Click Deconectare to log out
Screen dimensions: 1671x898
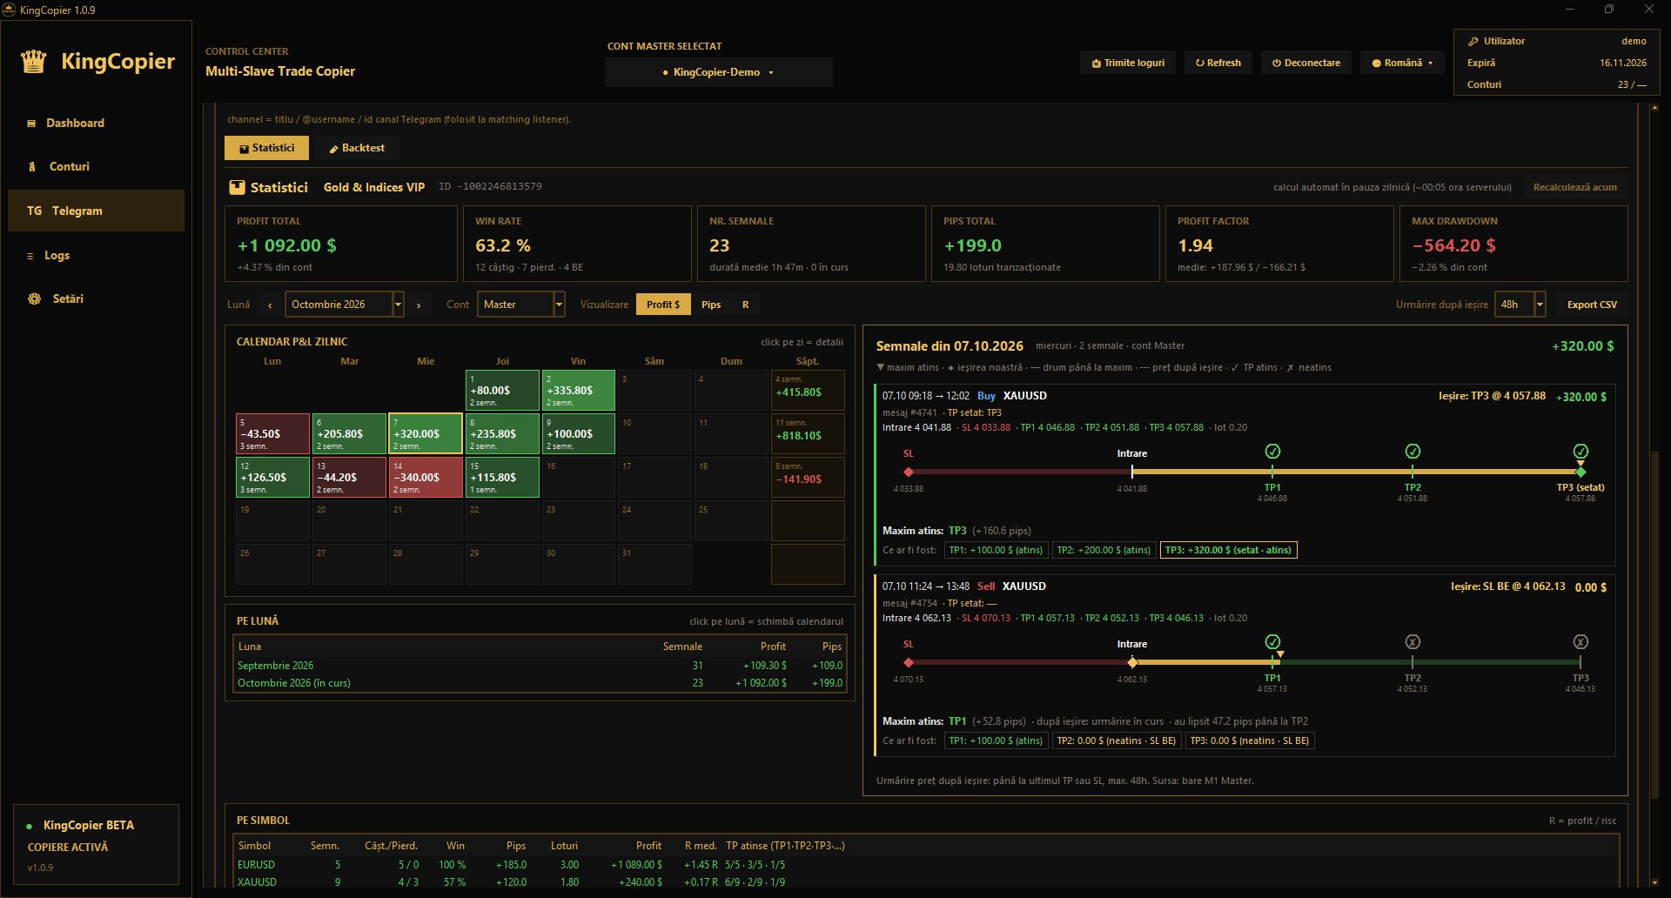pyautogui.click(x=1306, y=63)
